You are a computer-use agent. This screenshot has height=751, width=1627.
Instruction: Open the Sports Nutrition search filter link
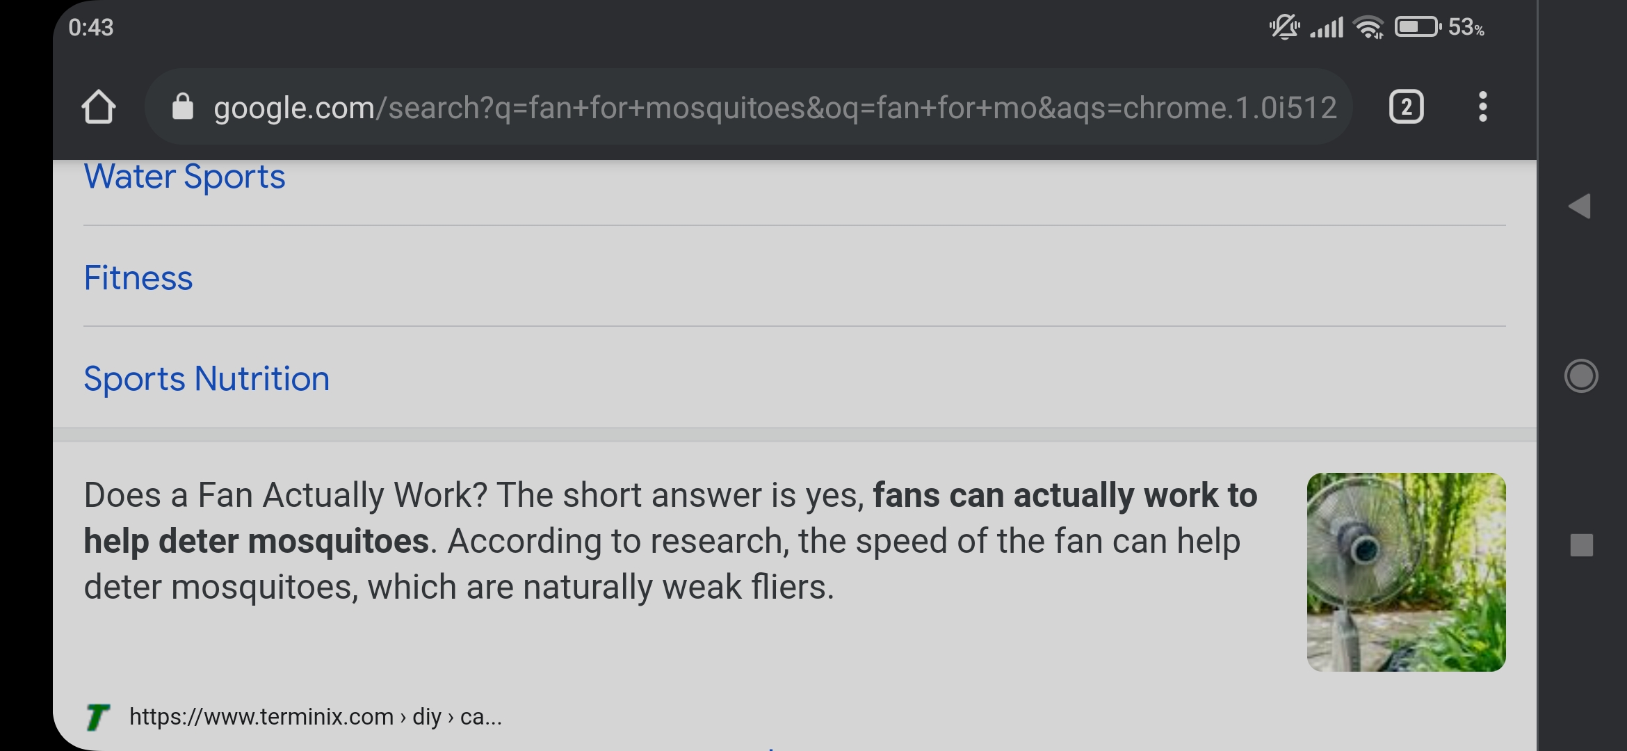click(x=206, y=378)
